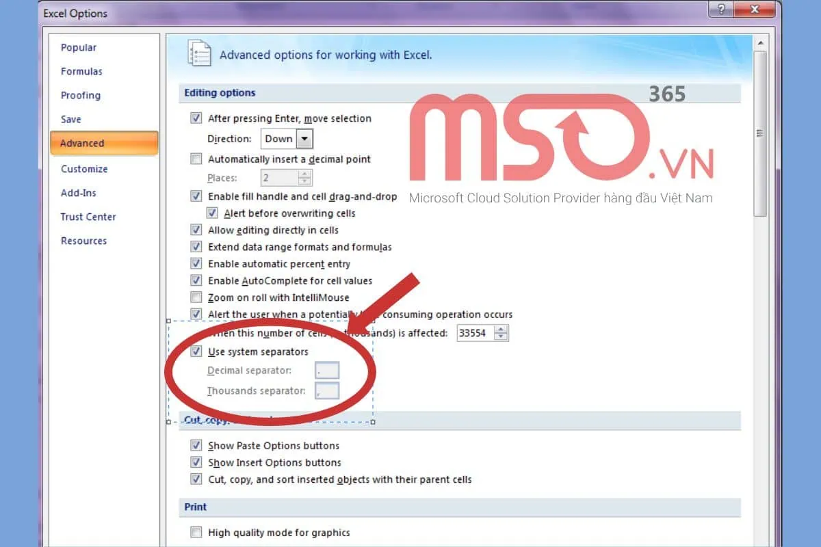This screenshot has height=547, width=821.
Task: Open the Trust Center category
Action: coord(88,217)
